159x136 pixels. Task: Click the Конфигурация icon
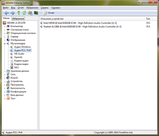point(8,92)
